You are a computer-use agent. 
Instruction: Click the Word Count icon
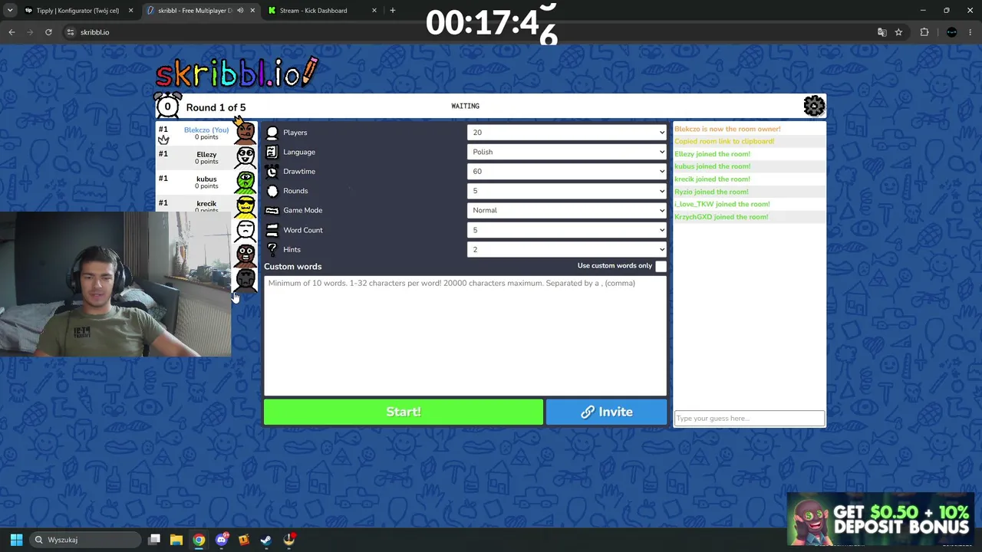[272, 230]
